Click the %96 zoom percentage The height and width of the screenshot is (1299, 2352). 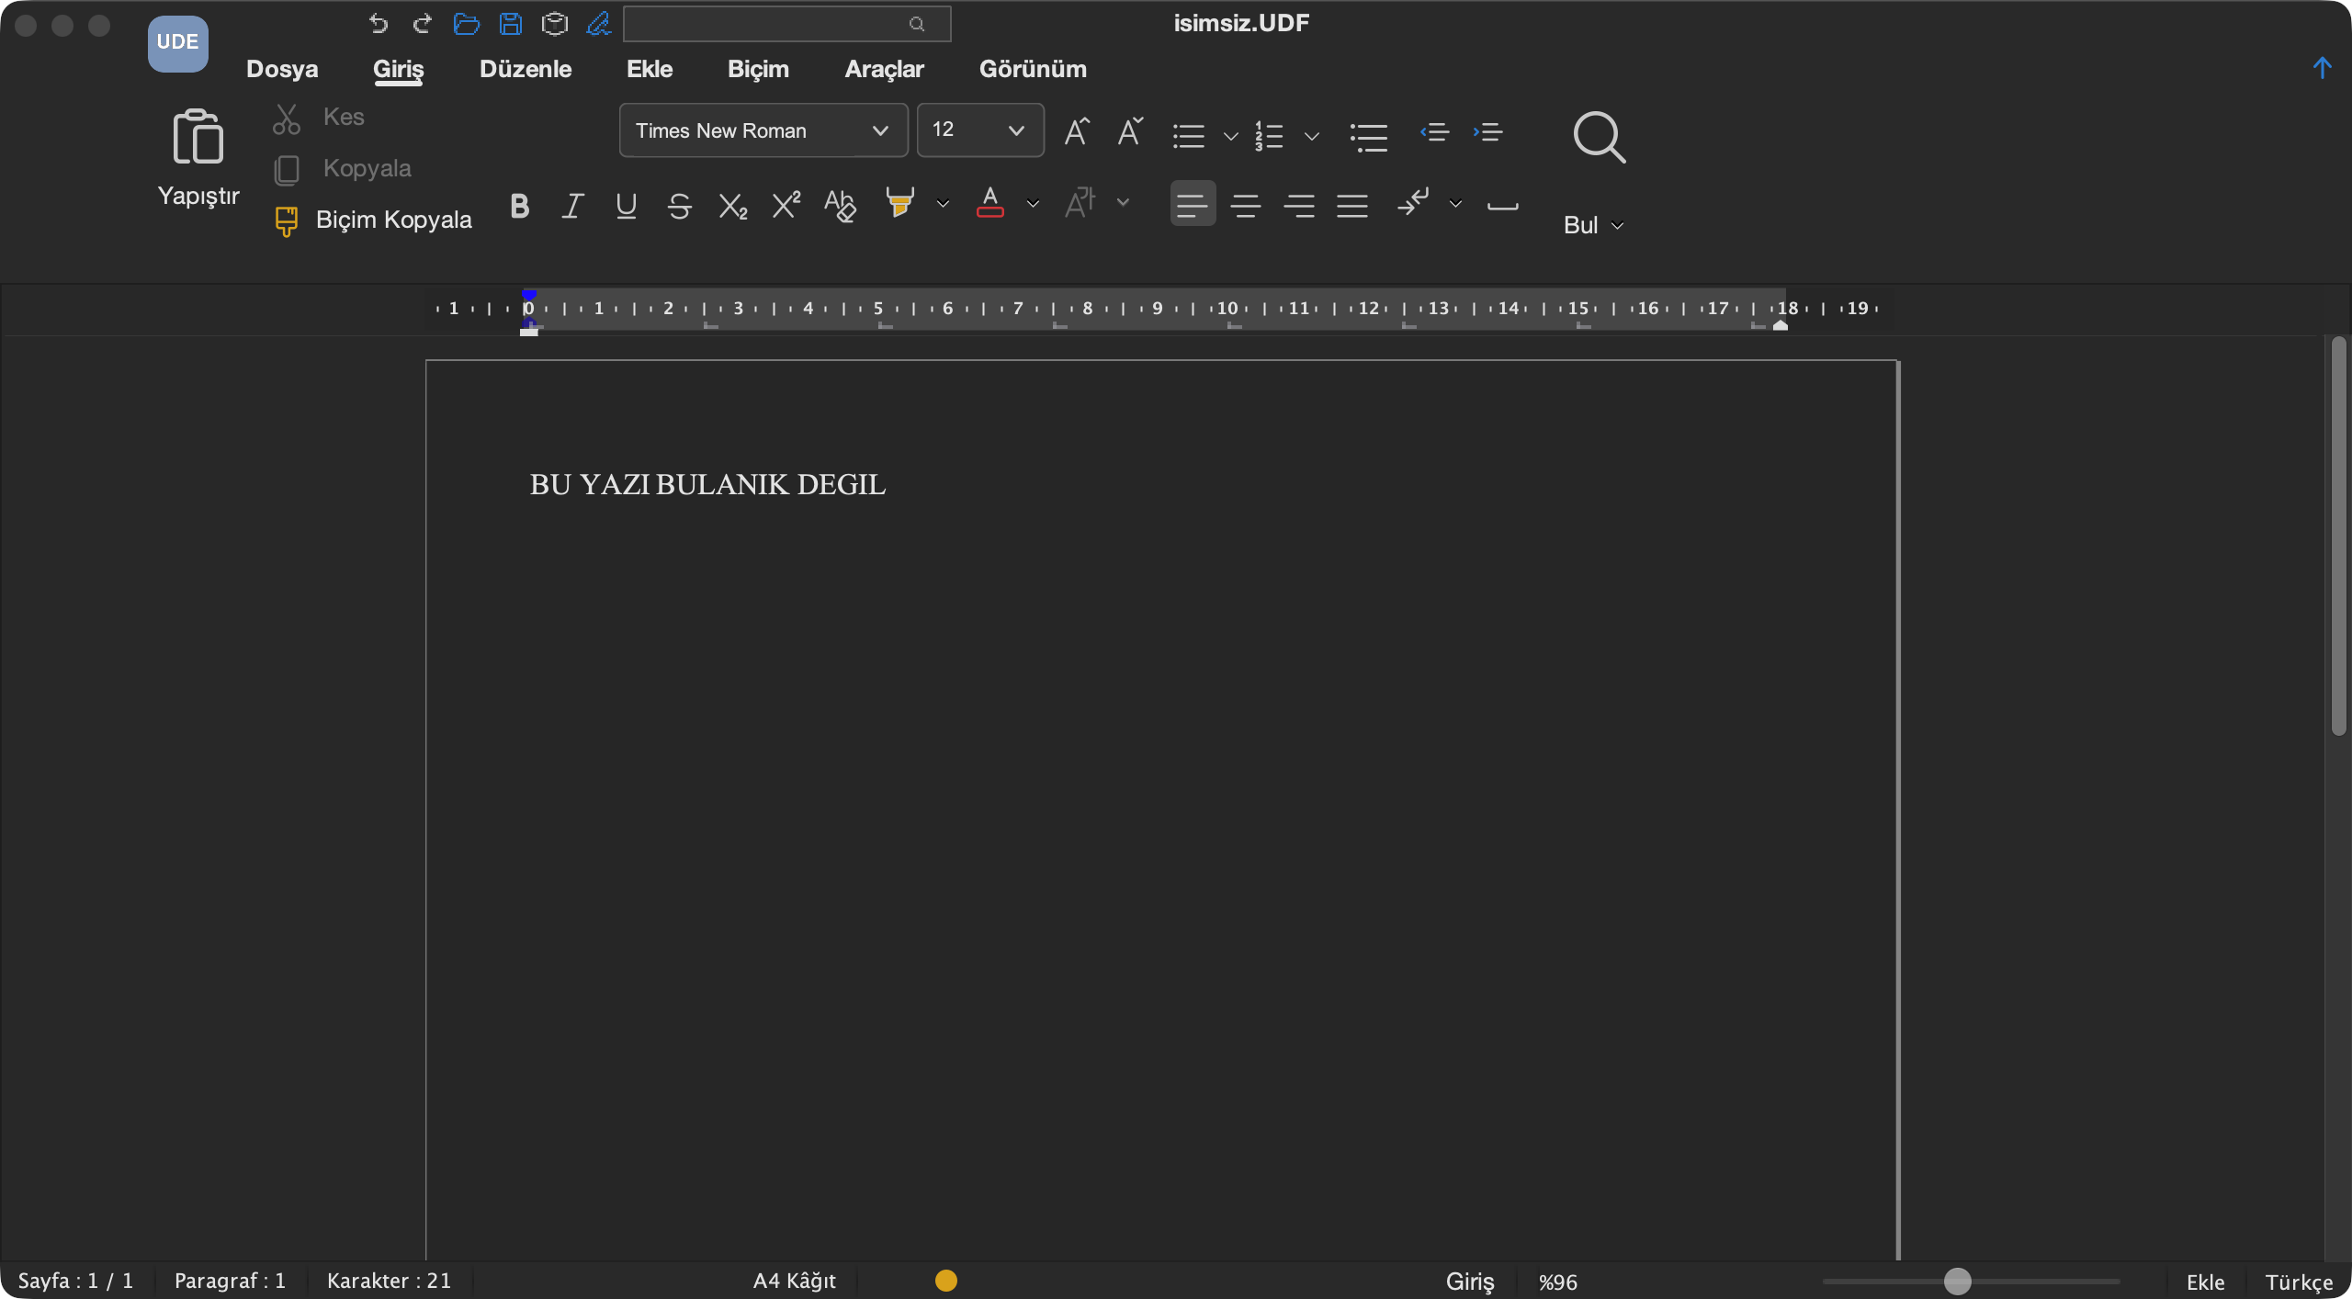[x=1558, y=1282]
